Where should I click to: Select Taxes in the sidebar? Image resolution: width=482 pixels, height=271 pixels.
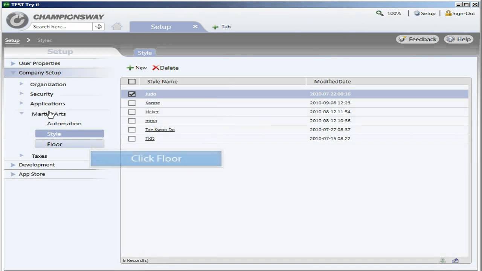tap(40, 156)
